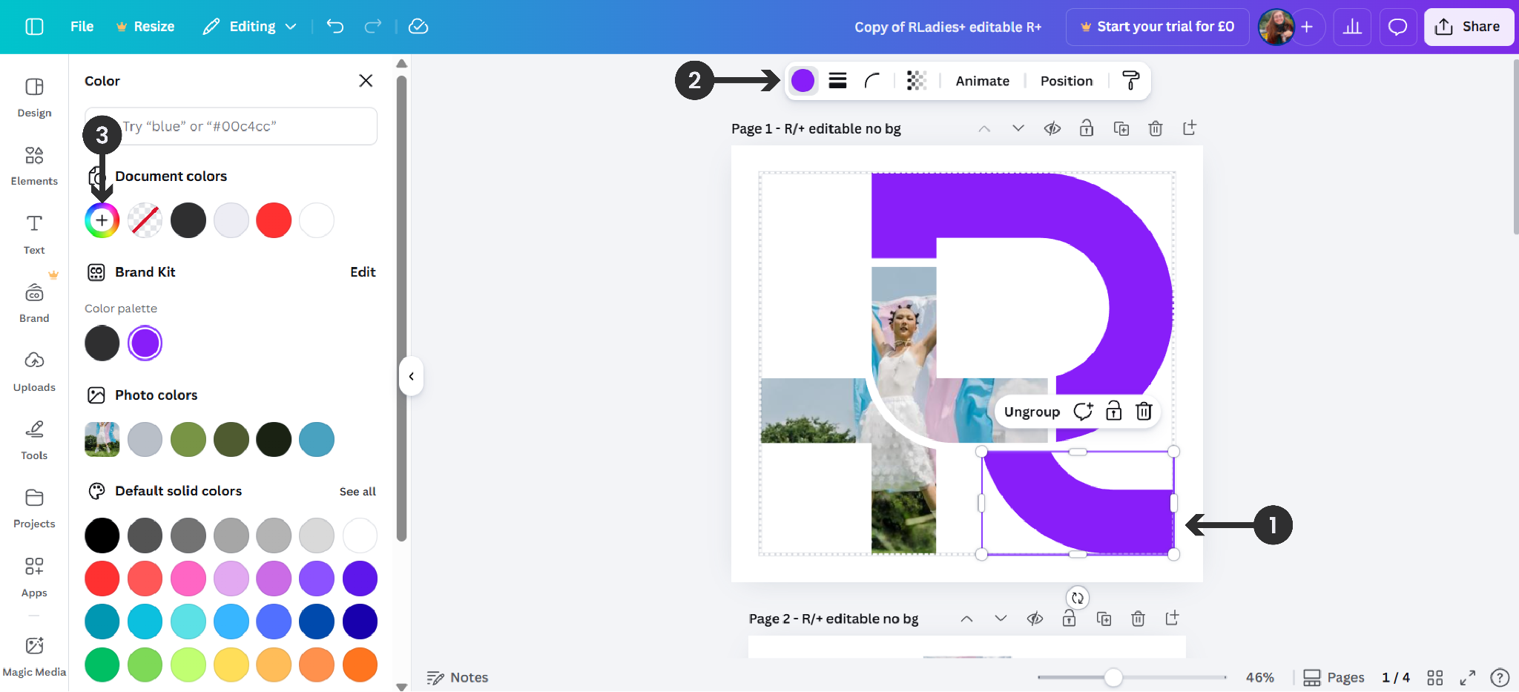
Task: Open the File menu
Action: (x=82, y=27)
